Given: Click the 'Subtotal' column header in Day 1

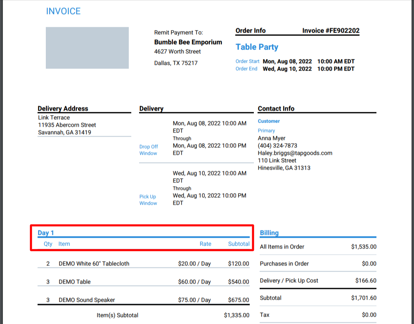Looking at the screenshot, I should [x=239, y=244].
